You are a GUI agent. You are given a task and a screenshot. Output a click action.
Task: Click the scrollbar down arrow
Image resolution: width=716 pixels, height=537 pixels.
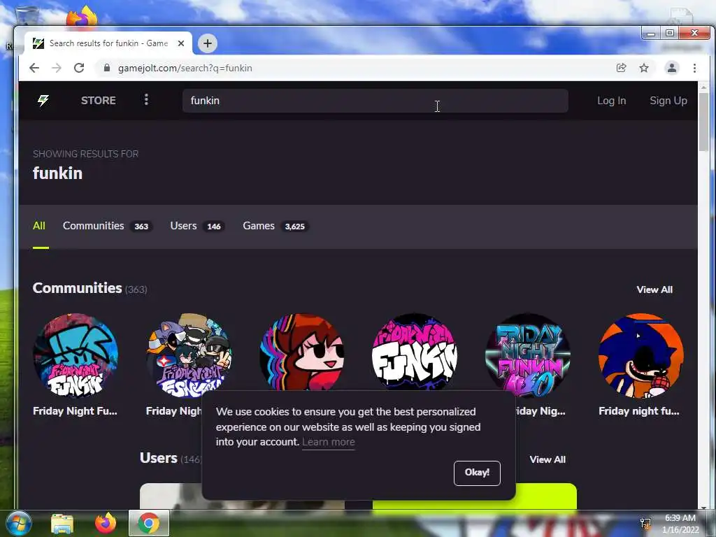tap(703, 508)
